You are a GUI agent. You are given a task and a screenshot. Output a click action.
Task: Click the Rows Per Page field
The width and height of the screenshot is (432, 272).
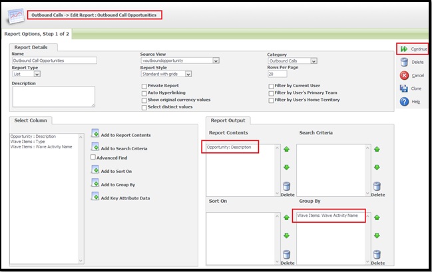(x=277, y=74)
